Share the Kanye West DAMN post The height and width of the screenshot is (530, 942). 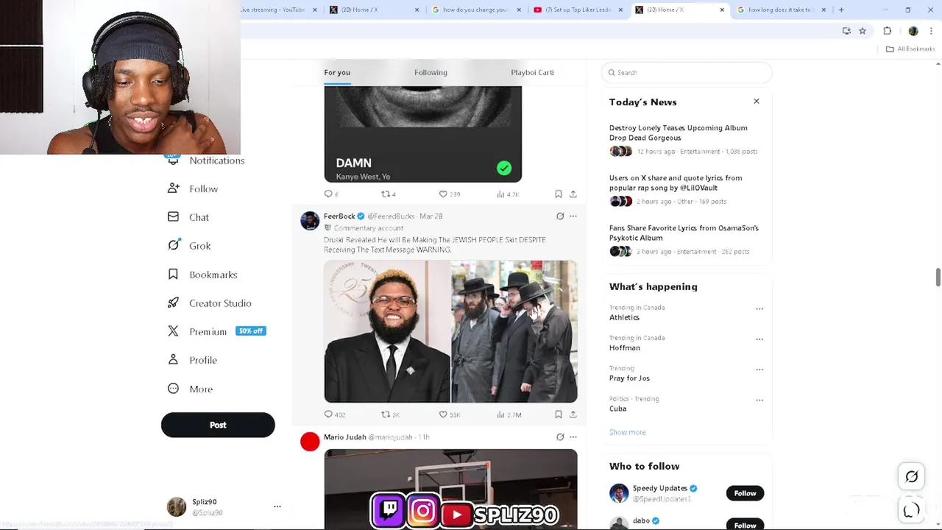(x=573, y=194)
